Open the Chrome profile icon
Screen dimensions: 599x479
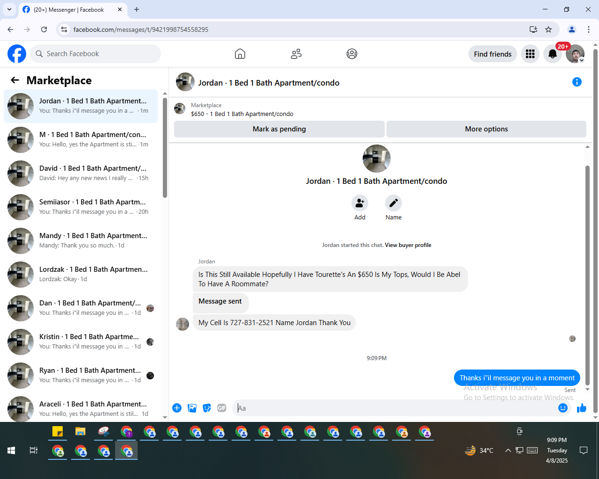(x=572, y=29)
